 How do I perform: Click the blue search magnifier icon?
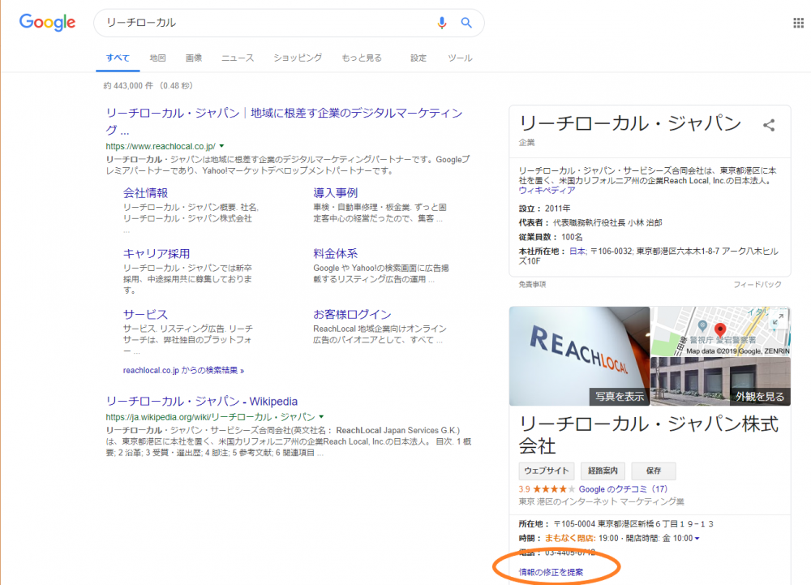coord(466,23)
